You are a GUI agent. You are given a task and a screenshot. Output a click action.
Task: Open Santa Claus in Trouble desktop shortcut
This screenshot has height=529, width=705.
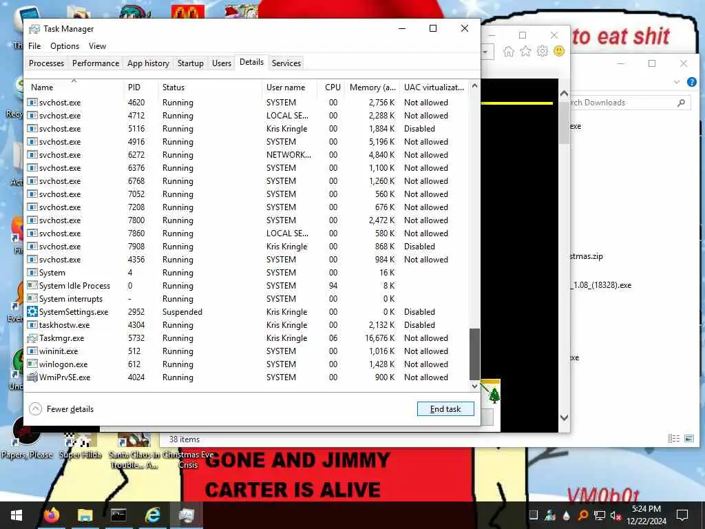point(133,450)
